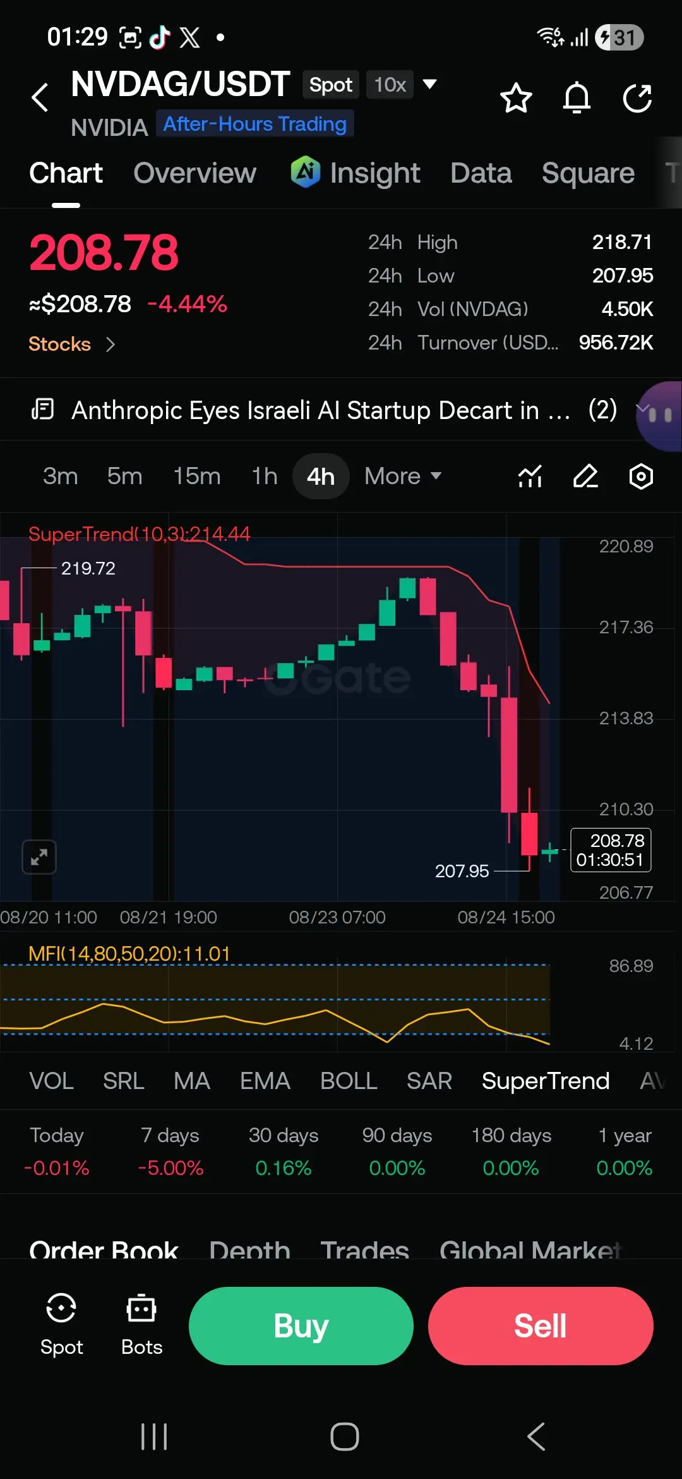Viewport: 682px width, 1479px height.
Task: Open the Anthropic Eyes Israeli AI headline
Action: [x=321, y=410]
